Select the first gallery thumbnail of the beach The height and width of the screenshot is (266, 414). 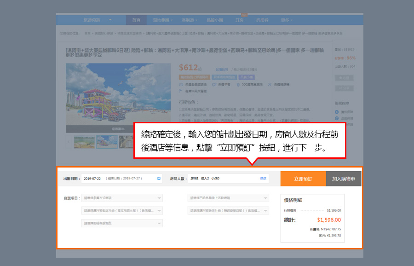coord(84,142)
